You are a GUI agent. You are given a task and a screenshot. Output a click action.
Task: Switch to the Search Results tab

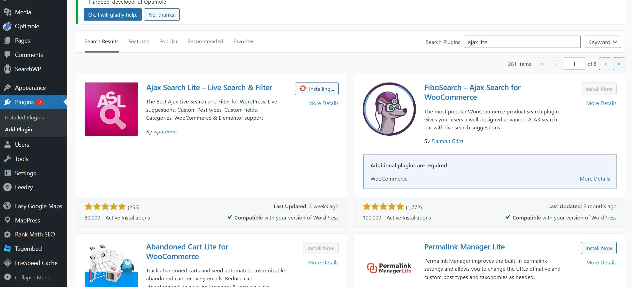click(101, 42)
